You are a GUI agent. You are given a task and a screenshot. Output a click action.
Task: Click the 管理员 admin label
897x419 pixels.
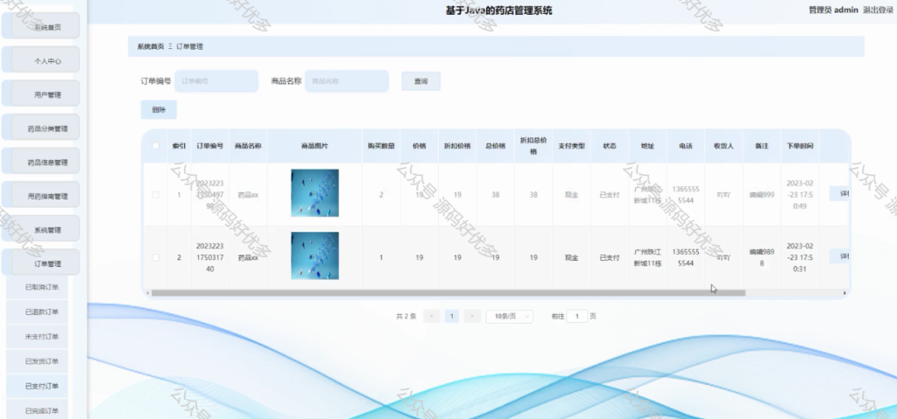pyautogui.click(x=833, y=10)
